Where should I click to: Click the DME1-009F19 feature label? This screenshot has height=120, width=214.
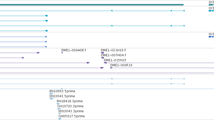click(121, 65)
